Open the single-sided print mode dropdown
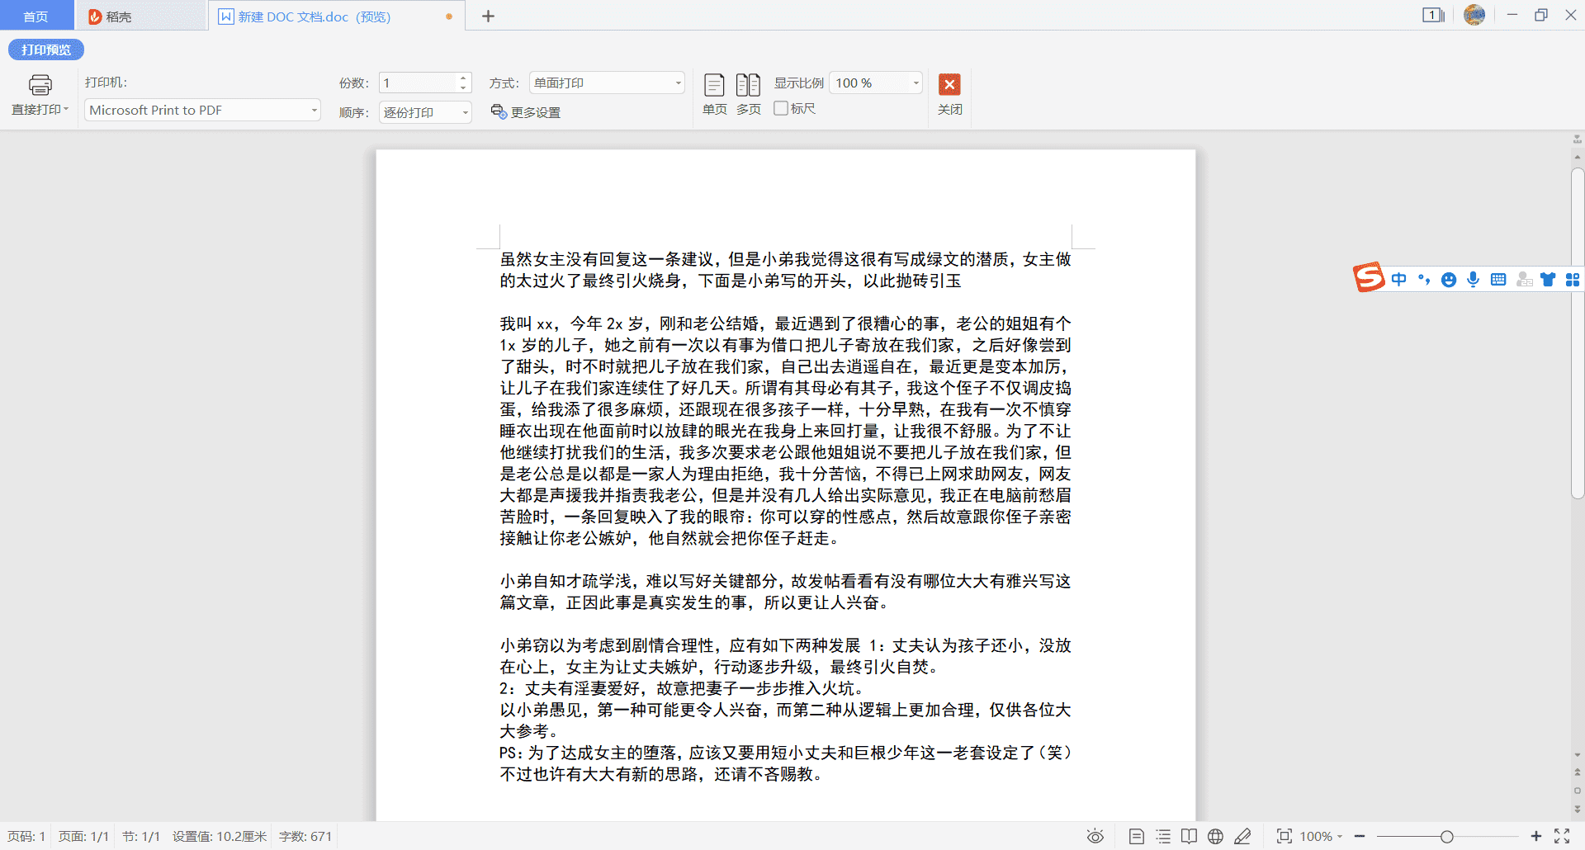This screenshot has height=850, width=1585. pos(678,83)
